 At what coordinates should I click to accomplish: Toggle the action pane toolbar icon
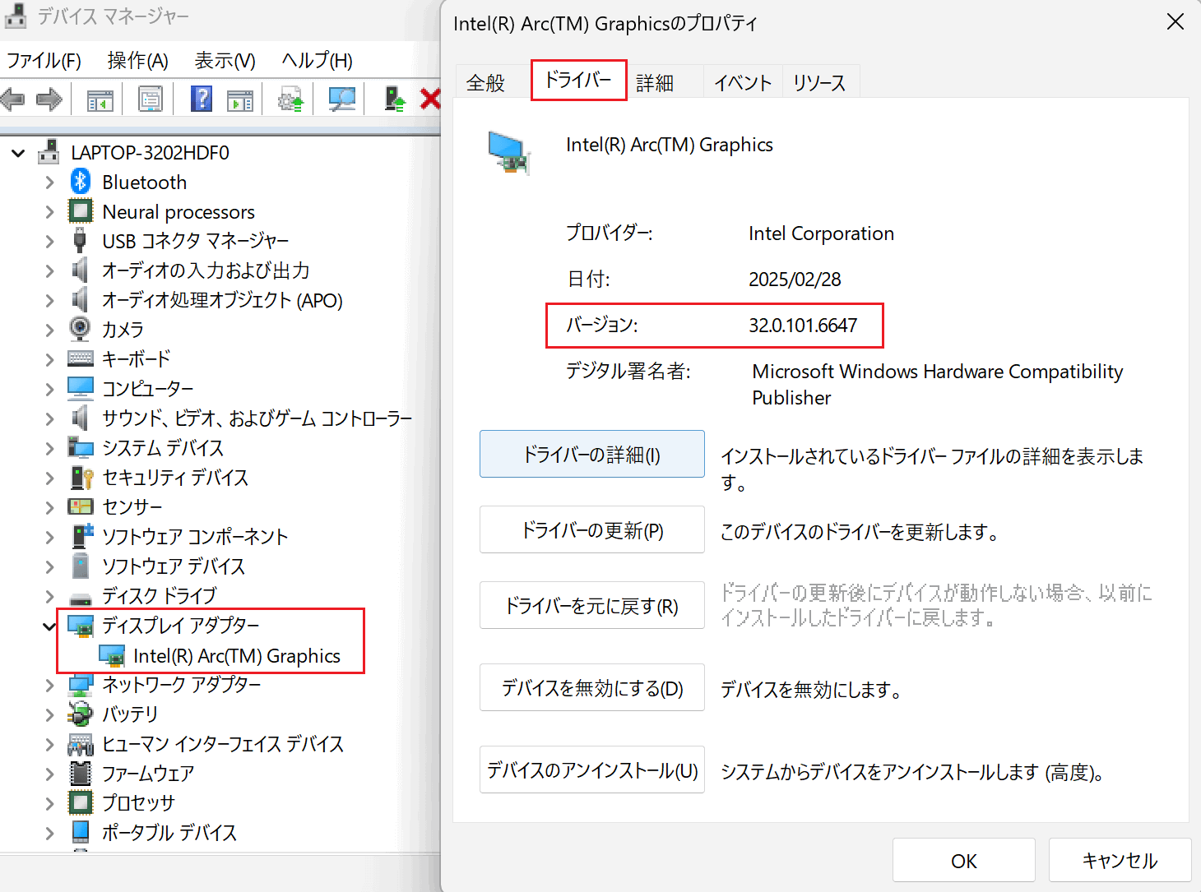pyautogui.click(x=239, y=99)
